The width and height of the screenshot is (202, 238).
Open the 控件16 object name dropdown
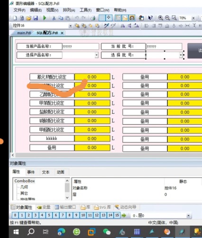coord(71,26)
